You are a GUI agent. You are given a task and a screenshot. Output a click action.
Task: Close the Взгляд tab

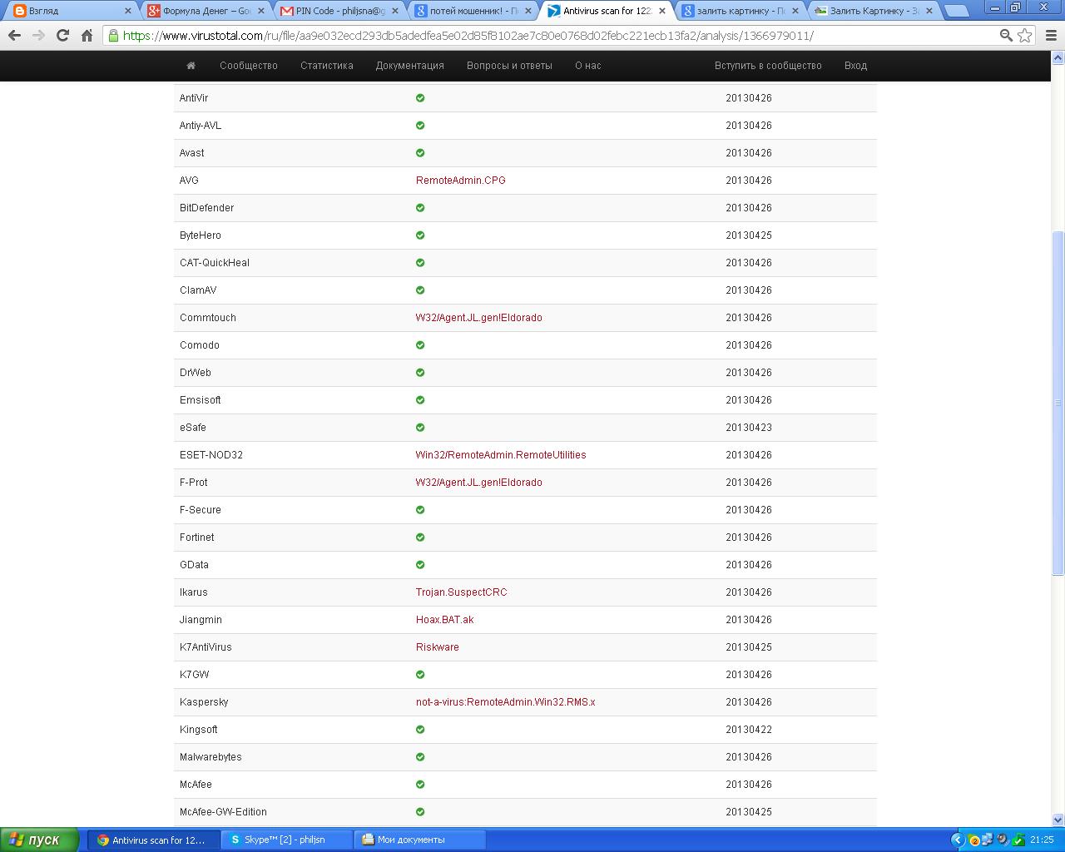[128, 11]
